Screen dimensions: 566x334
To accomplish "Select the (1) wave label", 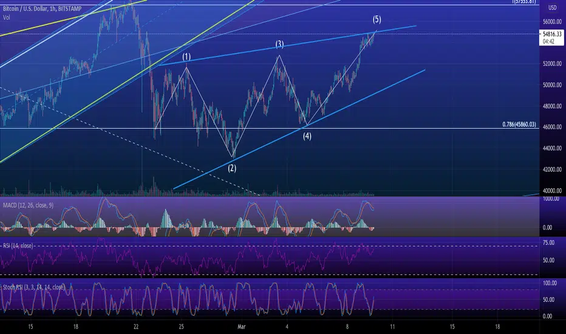I will point(186,56).
